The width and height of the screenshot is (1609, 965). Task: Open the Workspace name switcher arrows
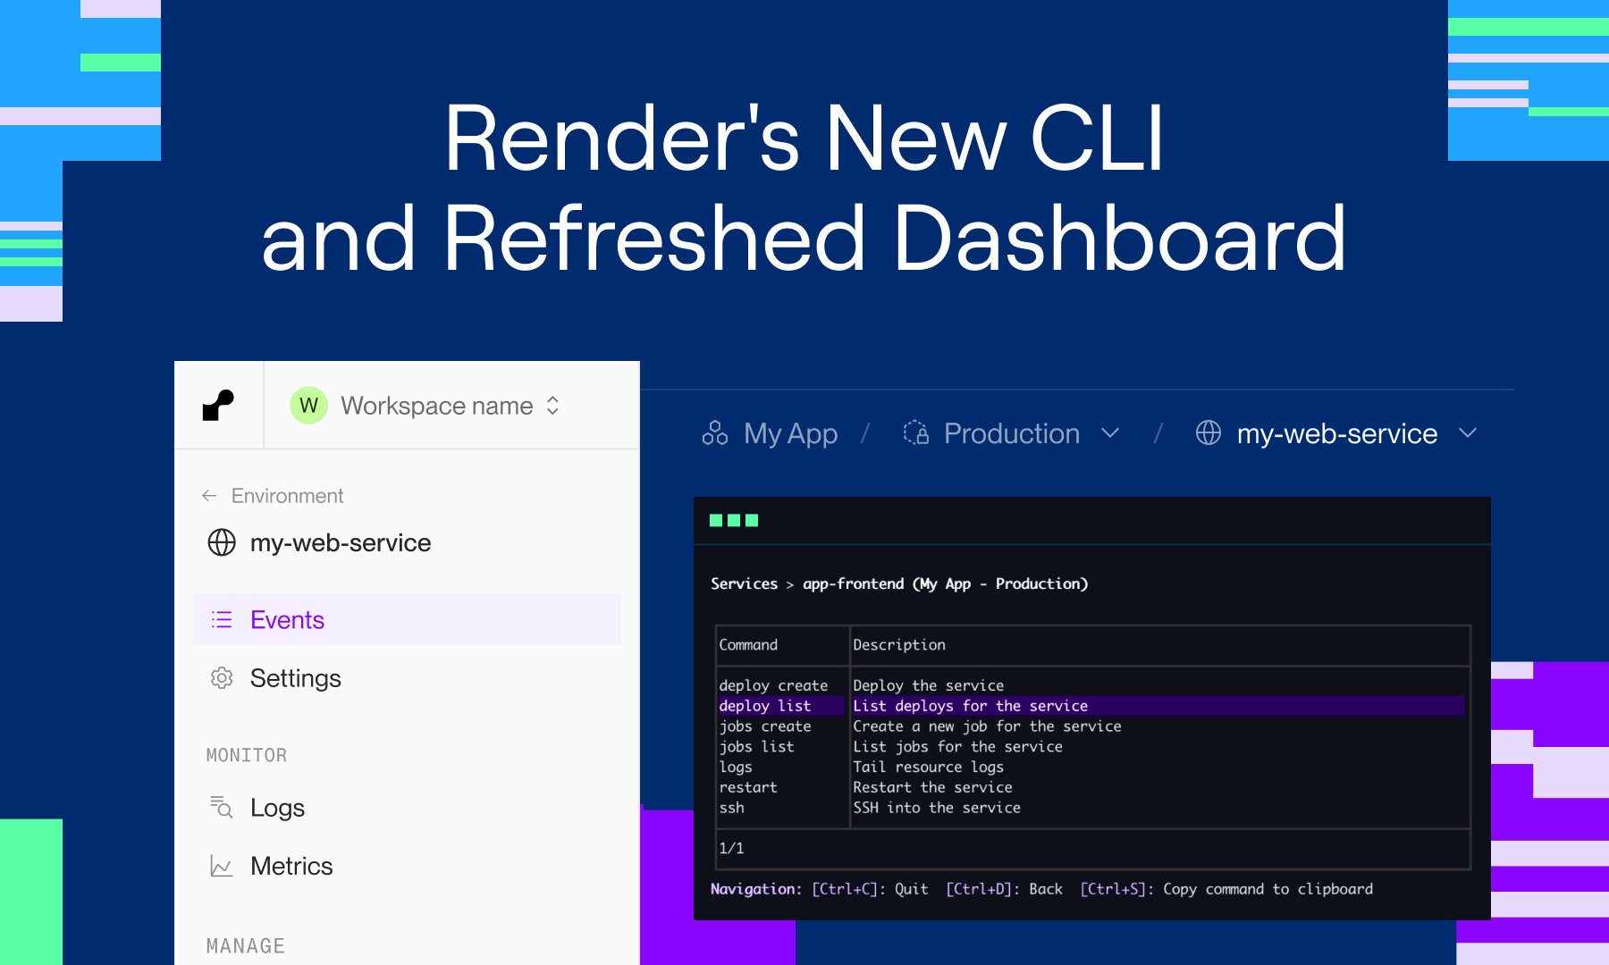[553, 406]
